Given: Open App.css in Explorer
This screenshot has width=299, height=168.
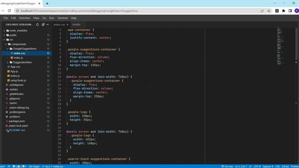Looking at the screenshot, I should pos(15,67).
